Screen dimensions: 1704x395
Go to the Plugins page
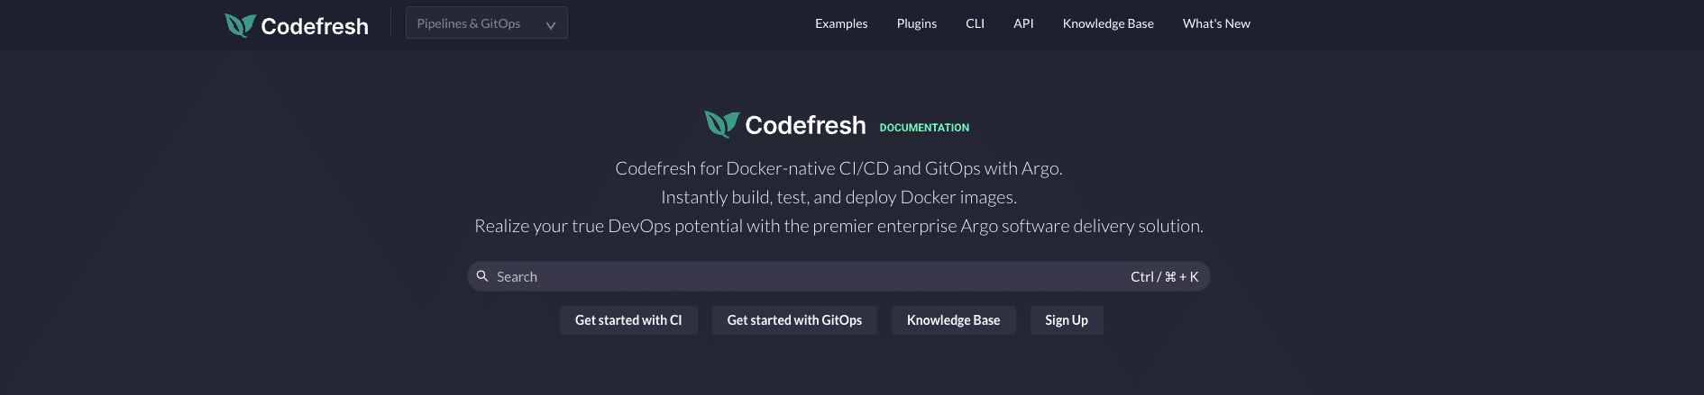point(917,23)
